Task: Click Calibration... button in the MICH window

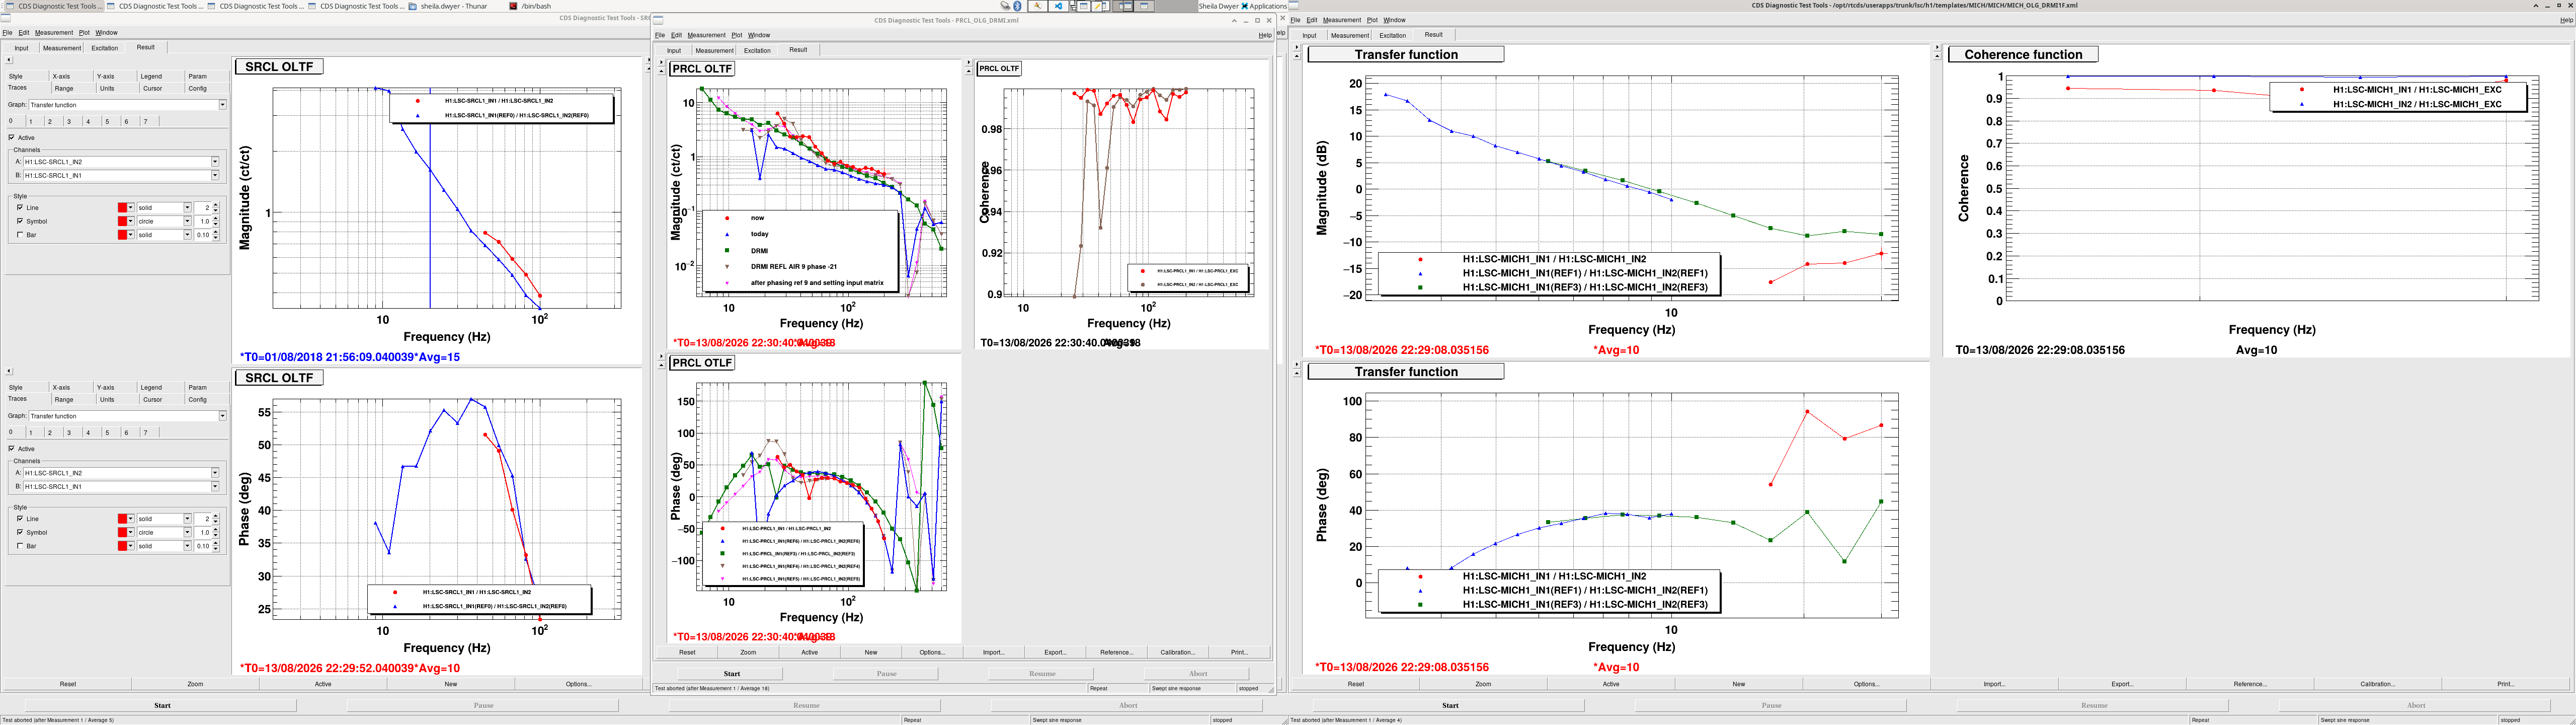Action: [2377, 684]
